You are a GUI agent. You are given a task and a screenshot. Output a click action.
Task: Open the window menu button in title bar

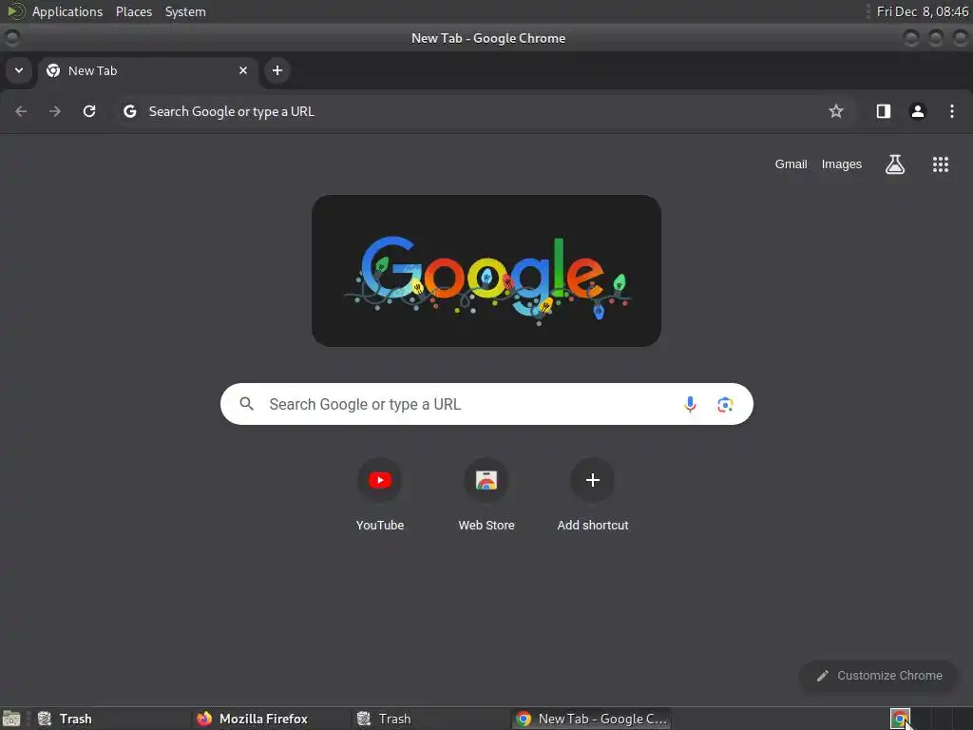point(11,38)
